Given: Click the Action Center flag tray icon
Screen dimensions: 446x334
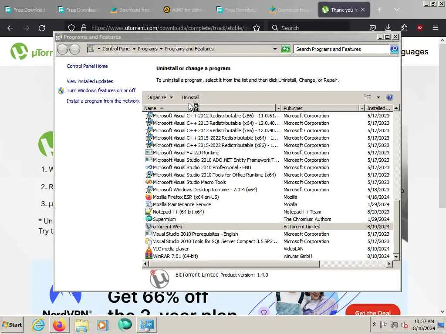Looking at the screenshot, I should (x=383, y=324).
